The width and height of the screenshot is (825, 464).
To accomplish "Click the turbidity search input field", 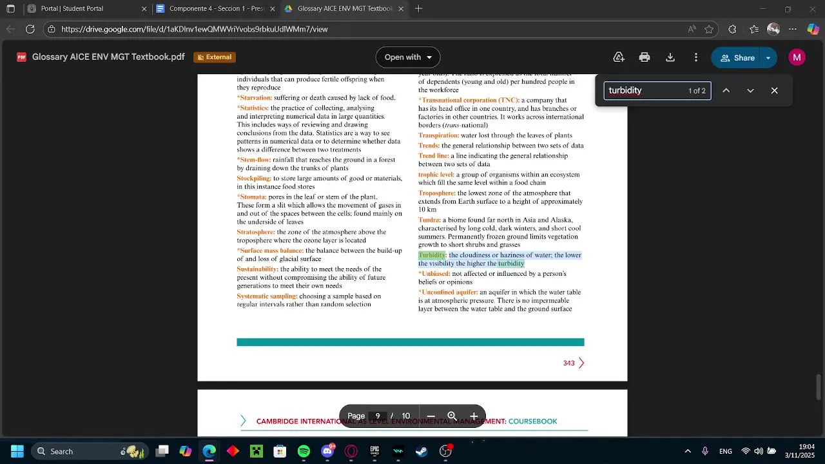I will click(x=657, y=91).
